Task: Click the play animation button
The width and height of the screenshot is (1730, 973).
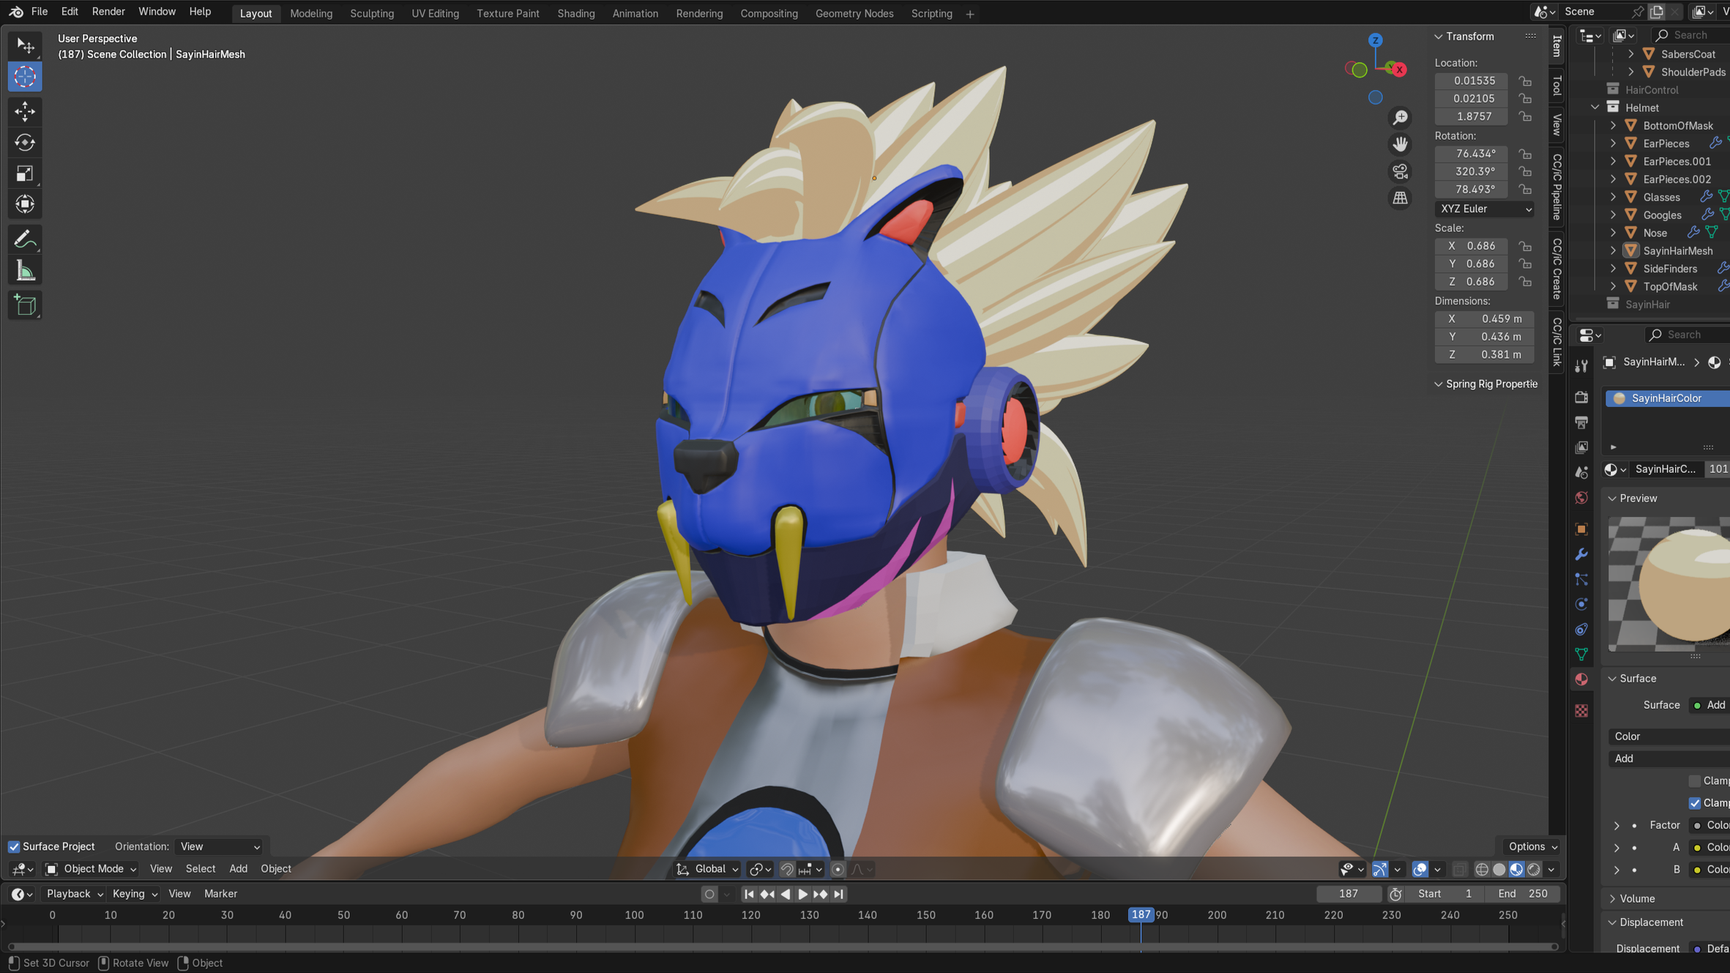Action: click(x=802, y=894)
